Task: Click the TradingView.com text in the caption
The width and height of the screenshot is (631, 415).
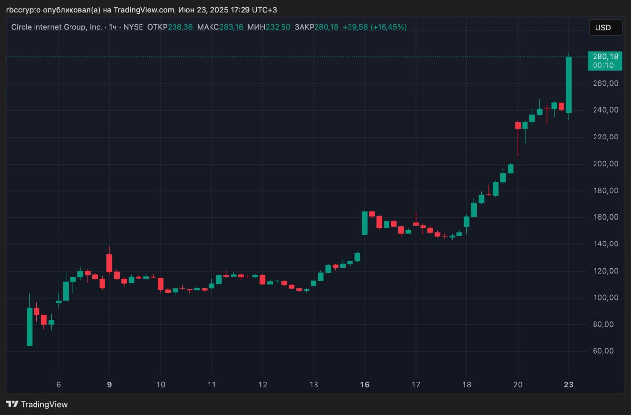Action: (x=144, y=10)
